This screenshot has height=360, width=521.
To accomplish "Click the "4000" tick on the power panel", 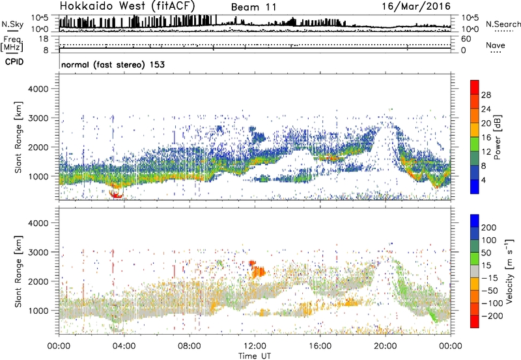I will click(38, 89).
